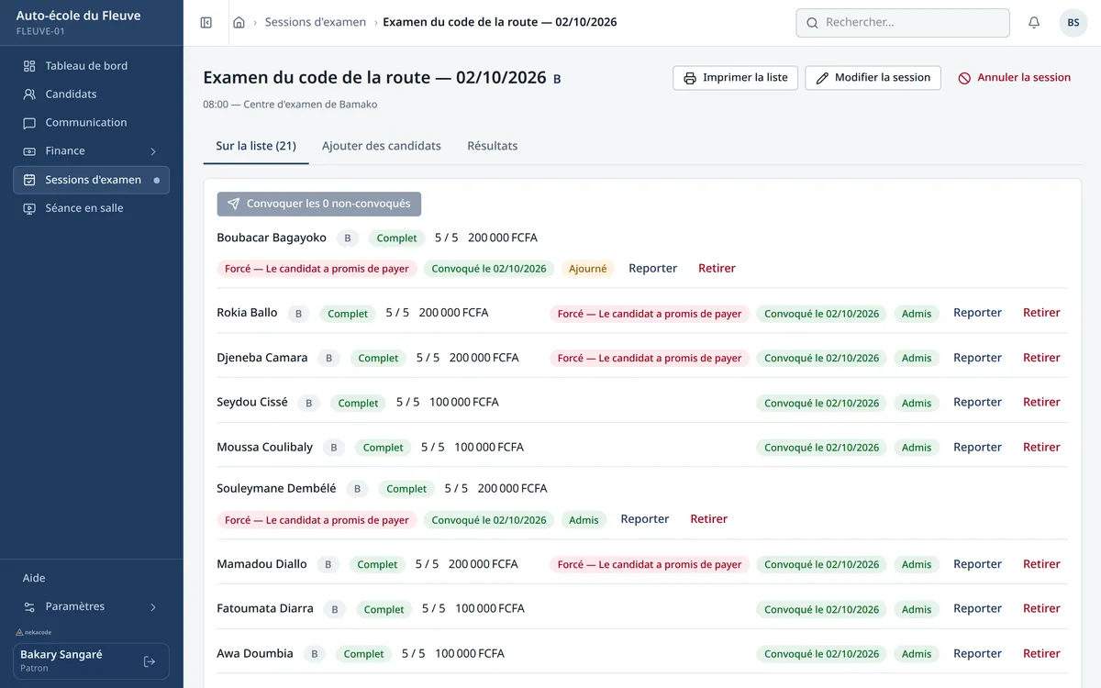1101x688 pixels.
Task: Switch to Ajouter des candidats tab
Action: [x=382, y=146]
